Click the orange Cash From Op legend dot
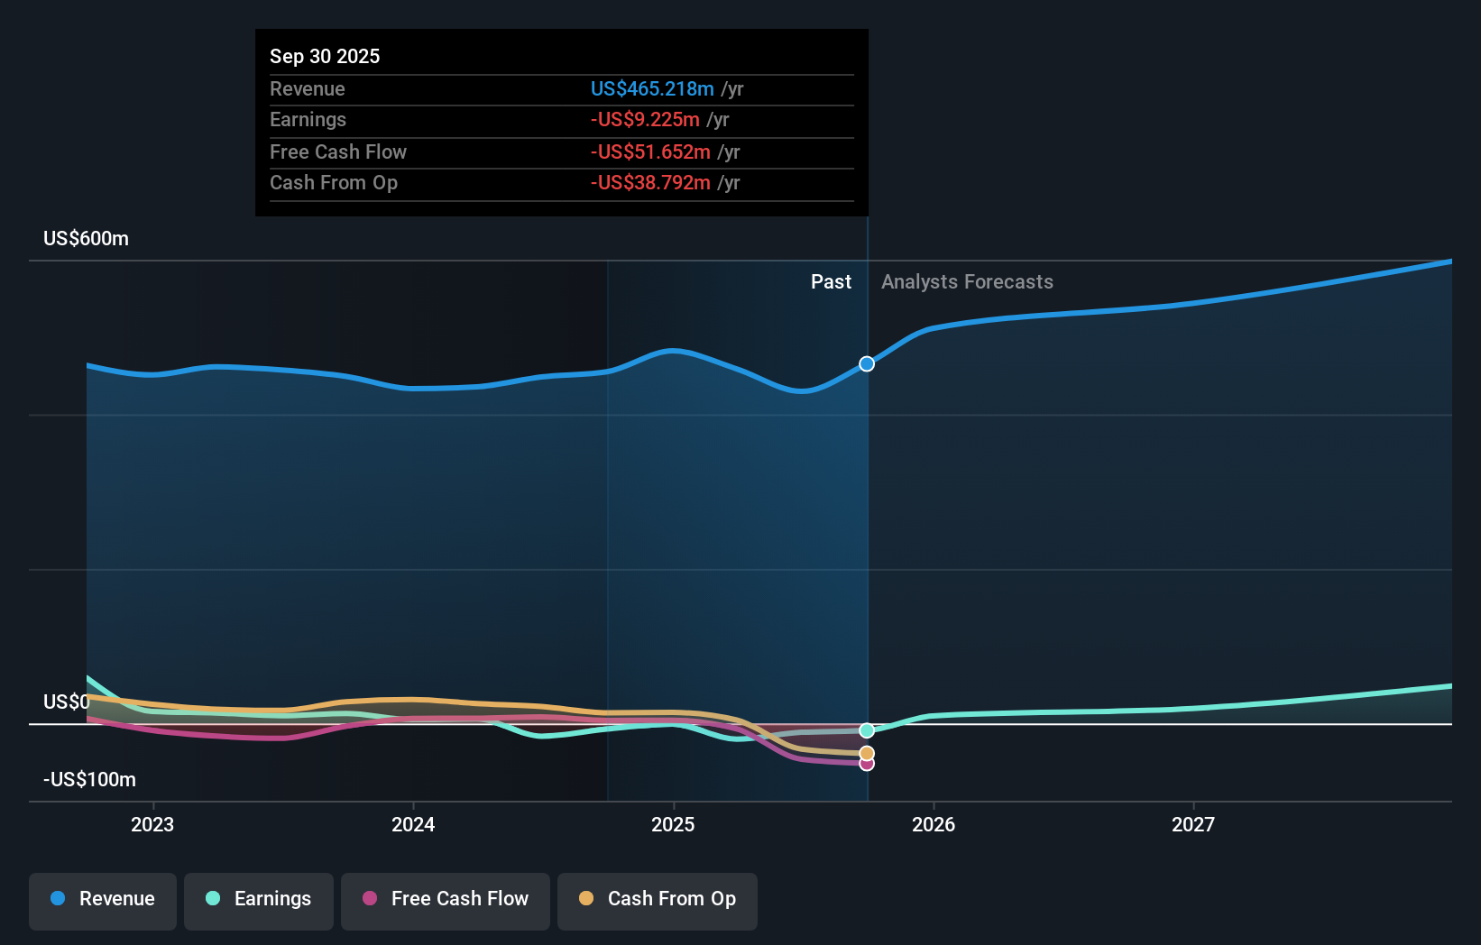The height and width of the screenshot is (945, 1481). click(586, 899)
